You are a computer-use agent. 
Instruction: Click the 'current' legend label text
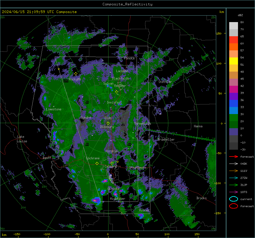(x=246, y=199)
